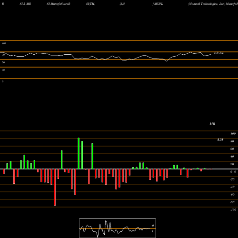Screen dimensions: 238x238
Task: Click the RSI 30 axis label
Action: click(x=3, y=70)
